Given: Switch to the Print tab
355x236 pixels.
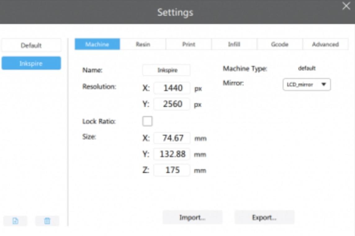Looking at the screenshot, I should [x=188, y=44].
